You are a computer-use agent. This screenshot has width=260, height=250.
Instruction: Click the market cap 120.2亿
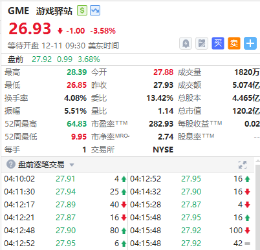[246, 111]
